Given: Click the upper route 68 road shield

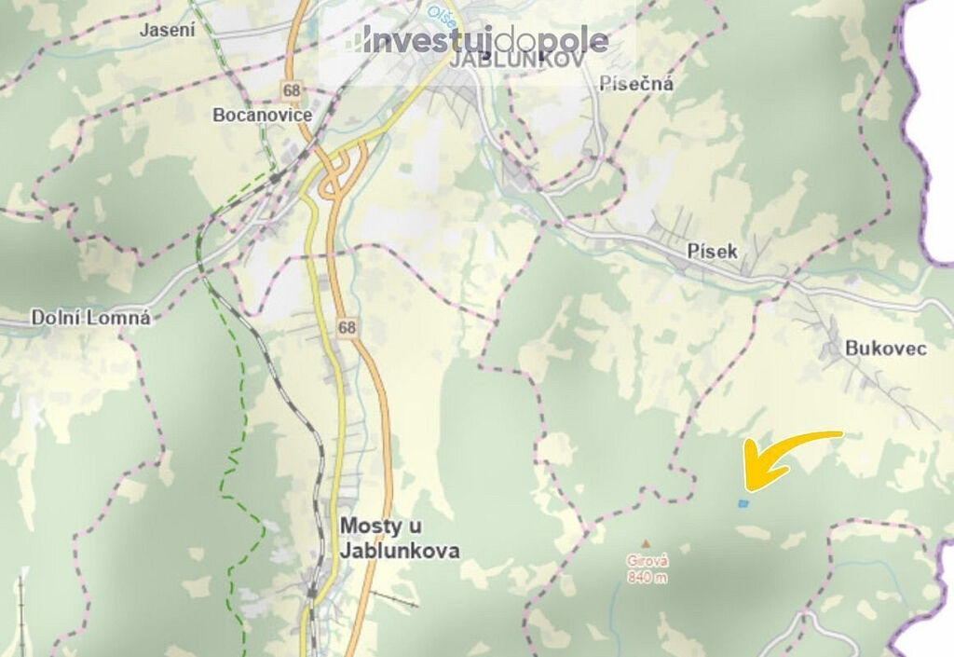Looking at the screenshot, I should [x=292, y=90].
